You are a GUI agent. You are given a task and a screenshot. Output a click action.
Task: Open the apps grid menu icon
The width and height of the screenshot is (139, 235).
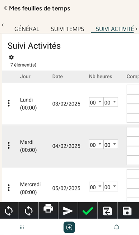click(x=22, y=227)
